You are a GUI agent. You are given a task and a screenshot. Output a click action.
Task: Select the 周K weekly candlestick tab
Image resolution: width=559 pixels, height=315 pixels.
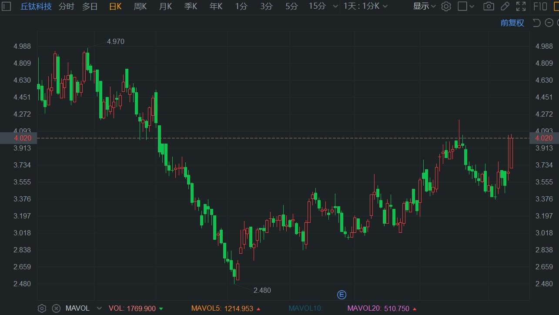[140, 6]
